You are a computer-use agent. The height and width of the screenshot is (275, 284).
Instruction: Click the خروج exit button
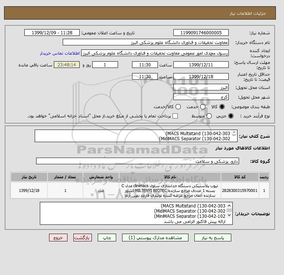[x=58, y=237]
